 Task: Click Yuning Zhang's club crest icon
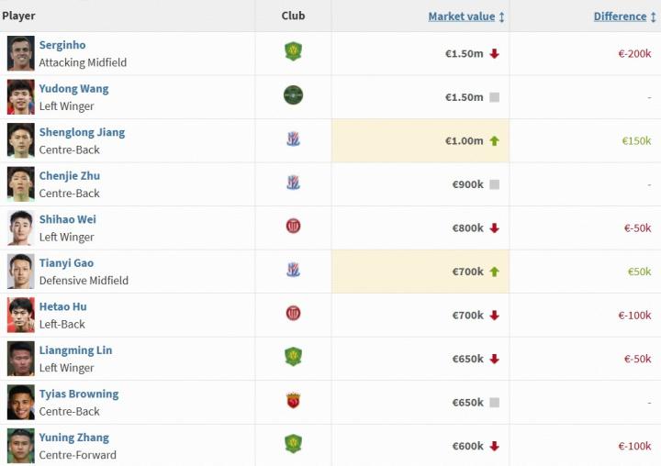pyautogui.click(x=293, y=445)
